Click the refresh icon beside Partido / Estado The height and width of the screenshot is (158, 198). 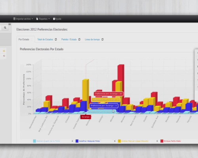79,39
